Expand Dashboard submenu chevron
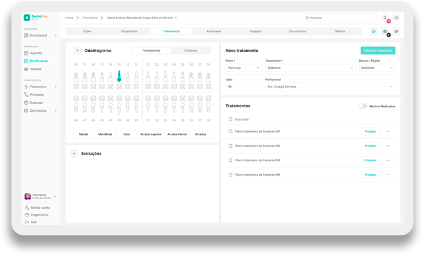423x255 pixels. pyautogui.click(x=56, y=35)
